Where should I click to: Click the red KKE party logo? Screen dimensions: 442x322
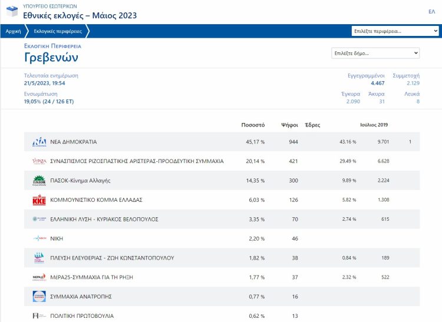(x=39, y=200)
